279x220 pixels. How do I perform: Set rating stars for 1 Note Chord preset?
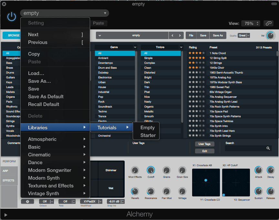point(197,53)
